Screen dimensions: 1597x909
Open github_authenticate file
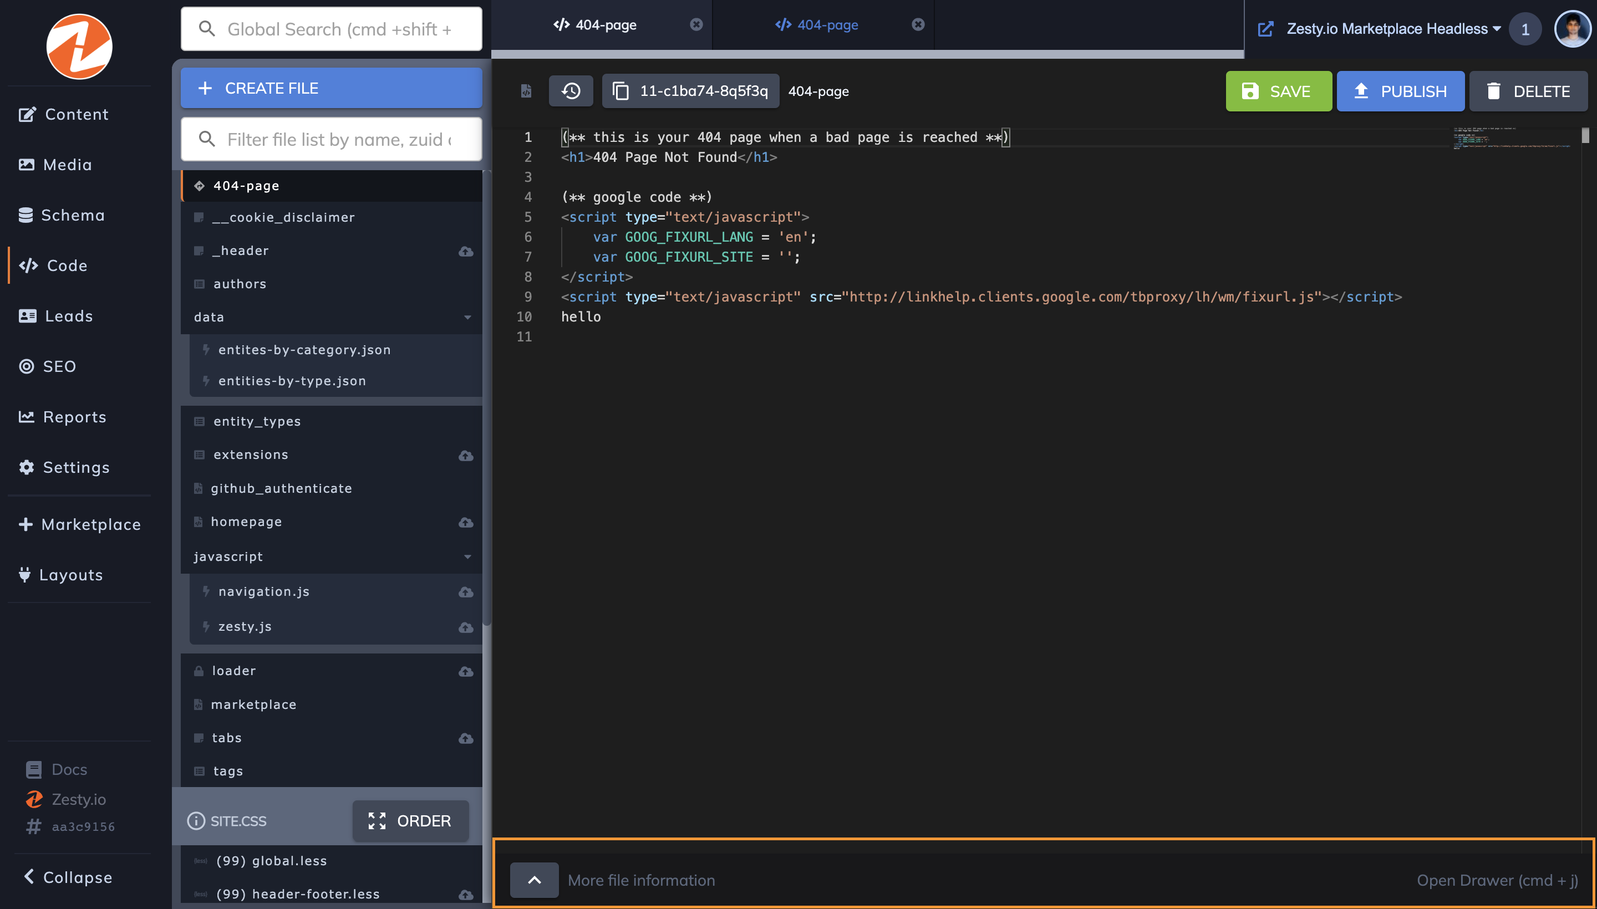(331, 489)
